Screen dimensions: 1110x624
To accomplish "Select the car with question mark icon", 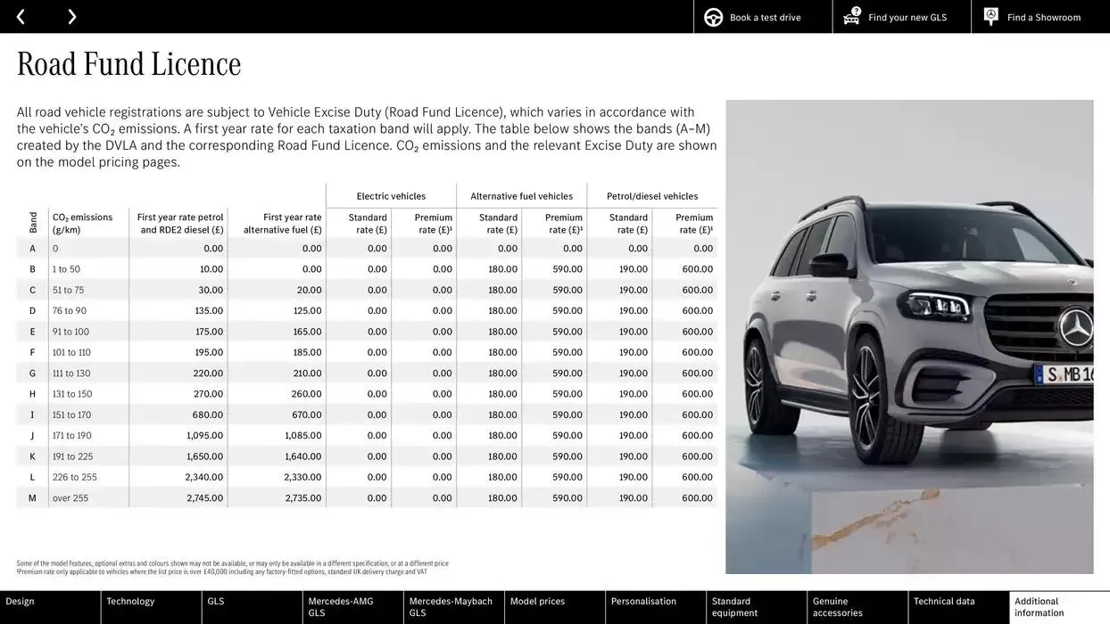I will point(849,16).
